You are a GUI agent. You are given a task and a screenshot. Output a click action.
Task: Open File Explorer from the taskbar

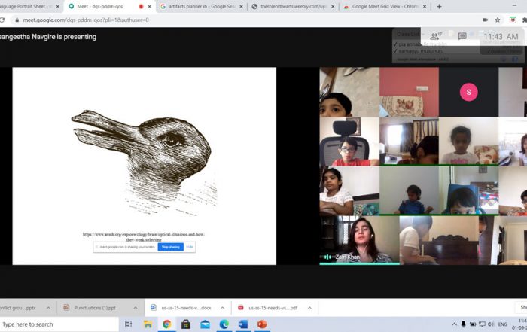coord(148,324)
